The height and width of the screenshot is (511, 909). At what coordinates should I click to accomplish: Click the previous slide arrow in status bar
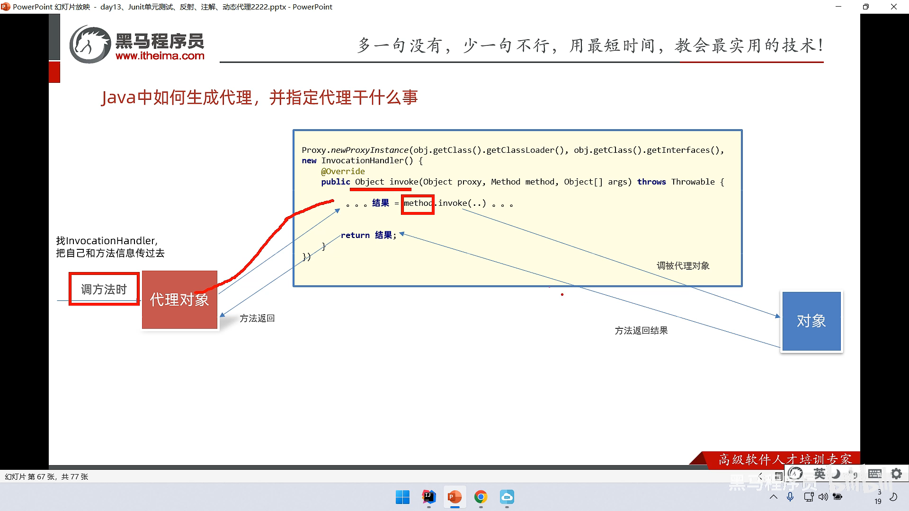(760, 476)
